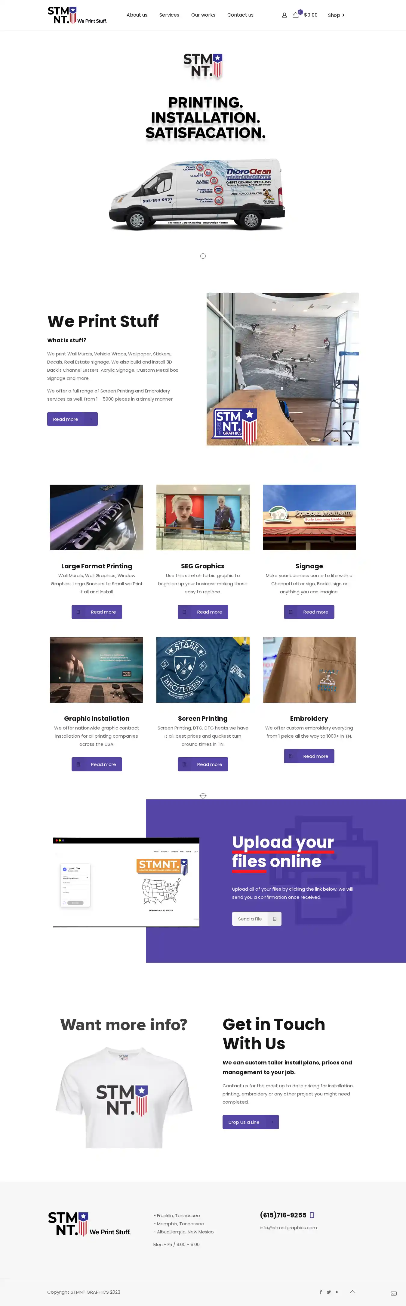This screenshot has width=406, height=1306.
Task: Open the About us menu
Action: (x=137, y=15)
